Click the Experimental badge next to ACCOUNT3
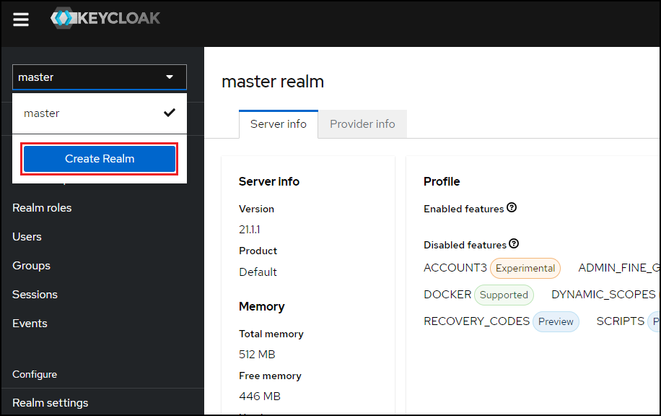Image resolution: width=661 pixels, height=416 pixels. pos(525,269)
